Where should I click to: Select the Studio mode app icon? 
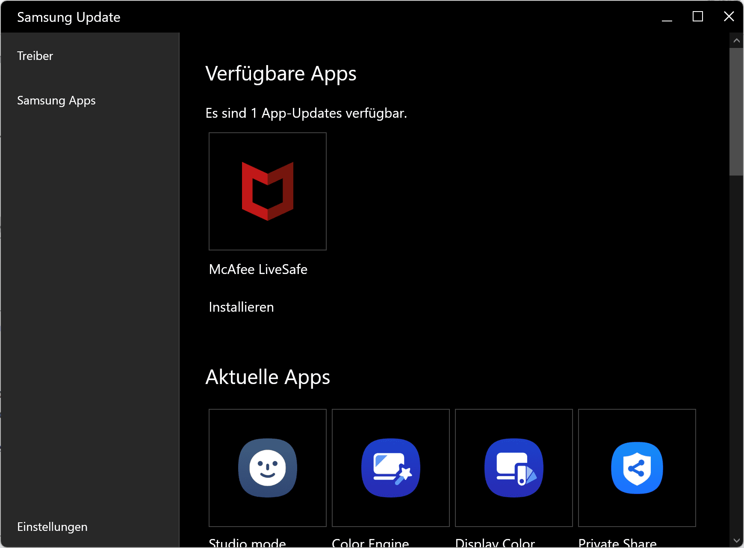pyautogui.click(x=268, y=468)
